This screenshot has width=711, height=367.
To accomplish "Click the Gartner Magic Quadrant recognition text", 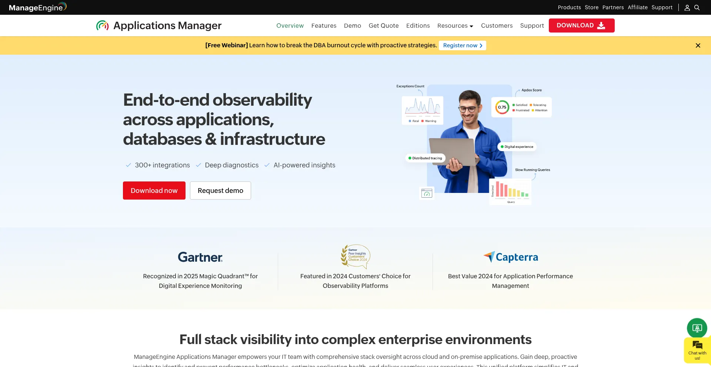I will click(x=200, y=281).
